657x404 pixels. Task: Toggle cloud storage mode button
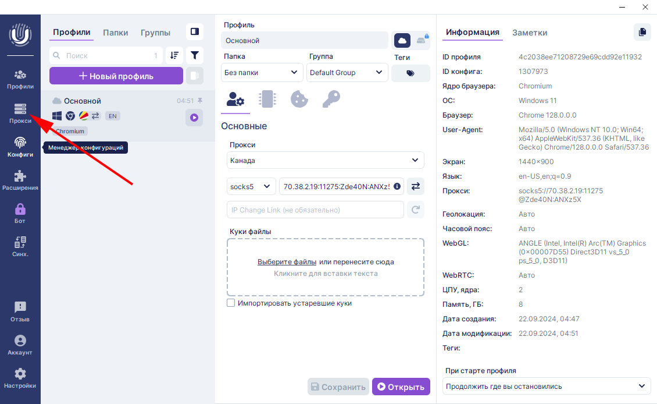(402, 40)
